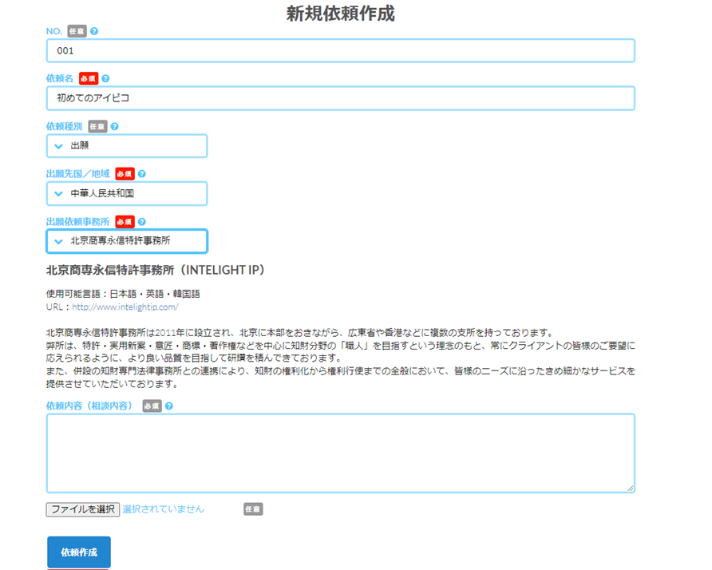Click the help icon next to 依頼種別
712x570 pixels.
click(x=114, y=127)
